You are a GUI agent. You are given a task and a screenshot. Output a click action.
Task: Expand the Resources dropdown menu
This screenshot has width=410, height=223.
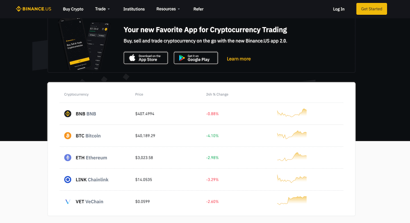tap(168, 9)
